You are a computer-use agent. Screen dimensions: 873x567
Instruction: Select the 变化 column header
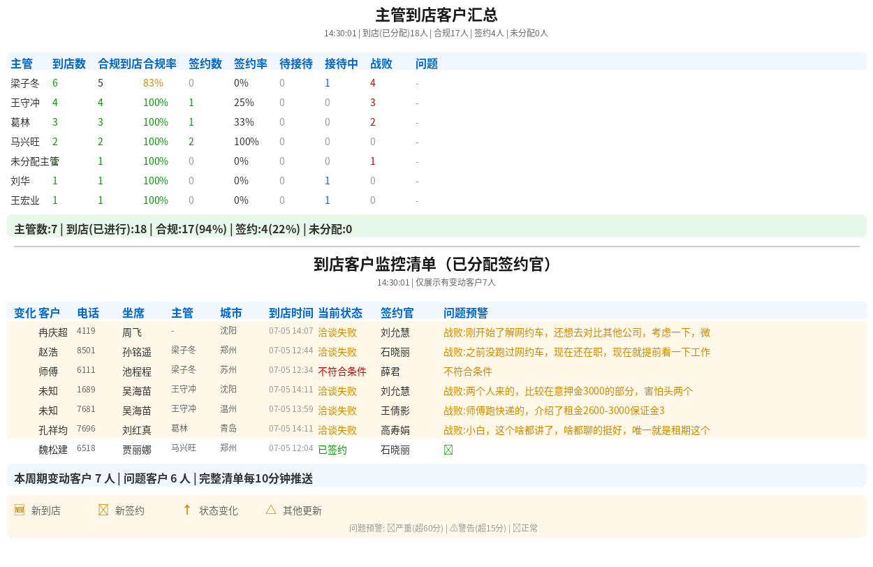pos(25,313)
